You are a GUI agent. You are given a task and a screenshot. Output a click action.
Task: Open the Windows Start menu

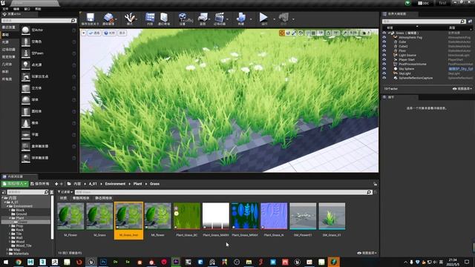[x=6, y=262]
